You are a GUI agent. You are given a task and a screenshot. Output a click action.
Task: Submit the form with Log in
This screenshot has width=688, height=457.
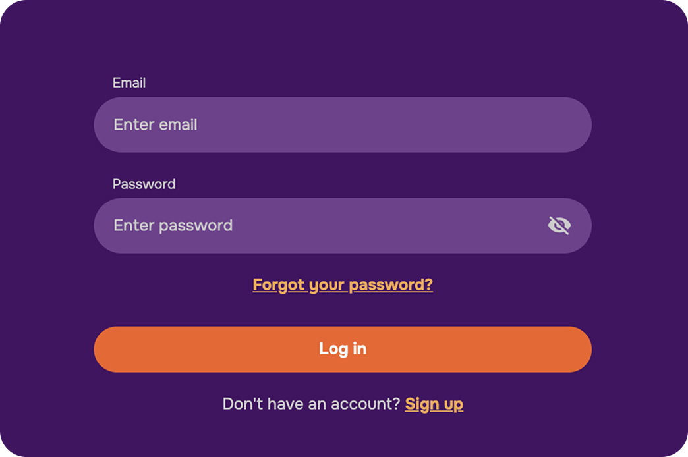click(x=342, y=349)
